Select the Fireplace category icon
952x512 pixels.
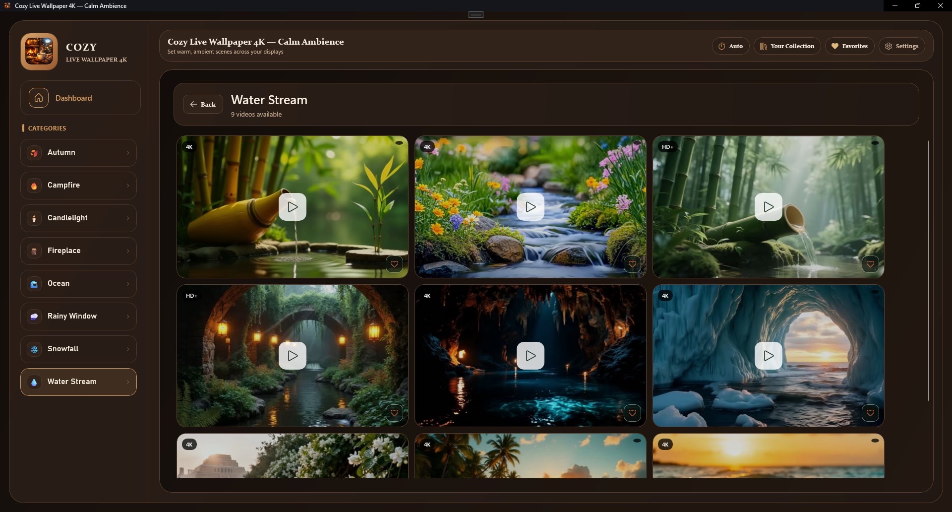pyautogui.click(x=34, y=251)
